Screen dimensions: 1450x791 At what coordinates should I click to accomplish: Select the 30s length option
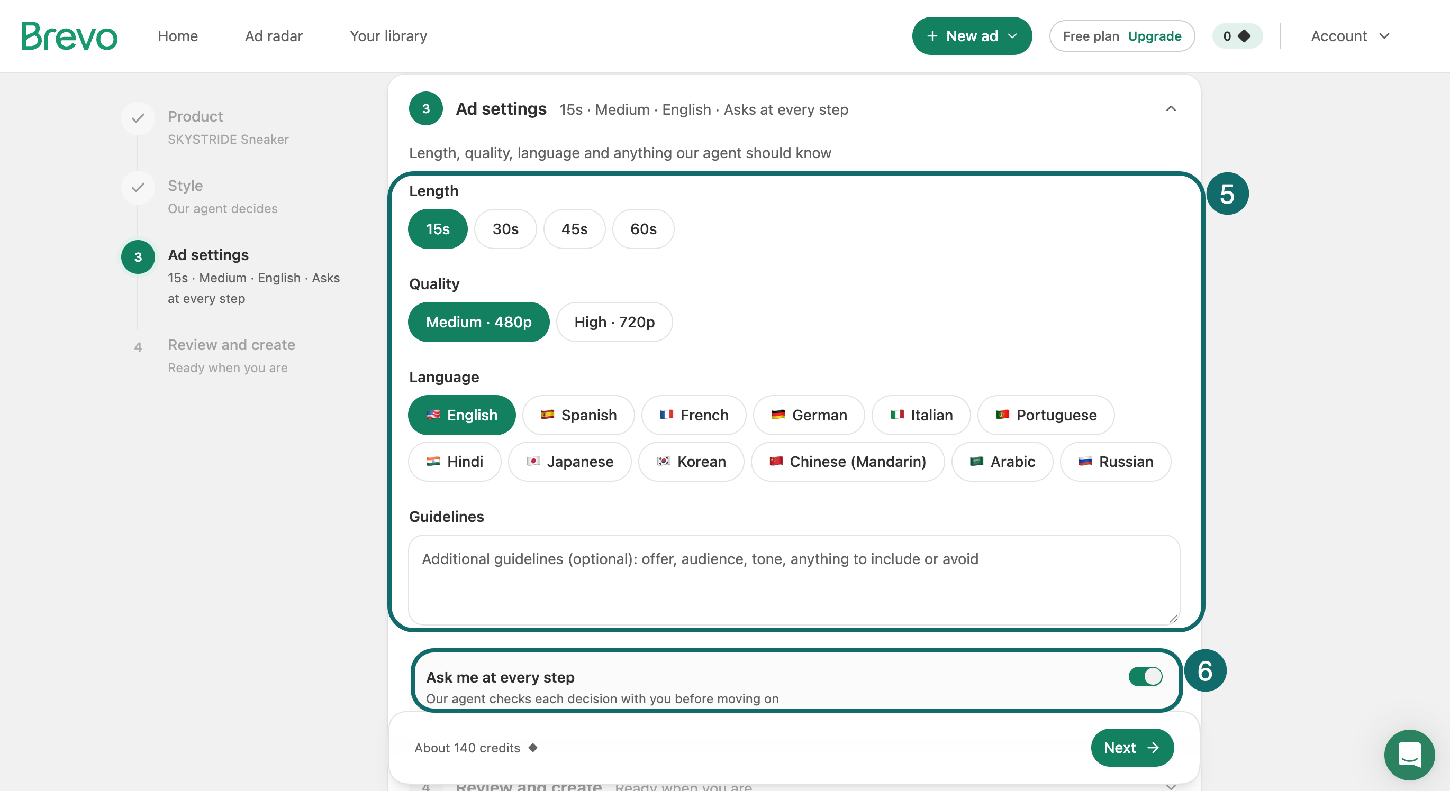(505, 229)
